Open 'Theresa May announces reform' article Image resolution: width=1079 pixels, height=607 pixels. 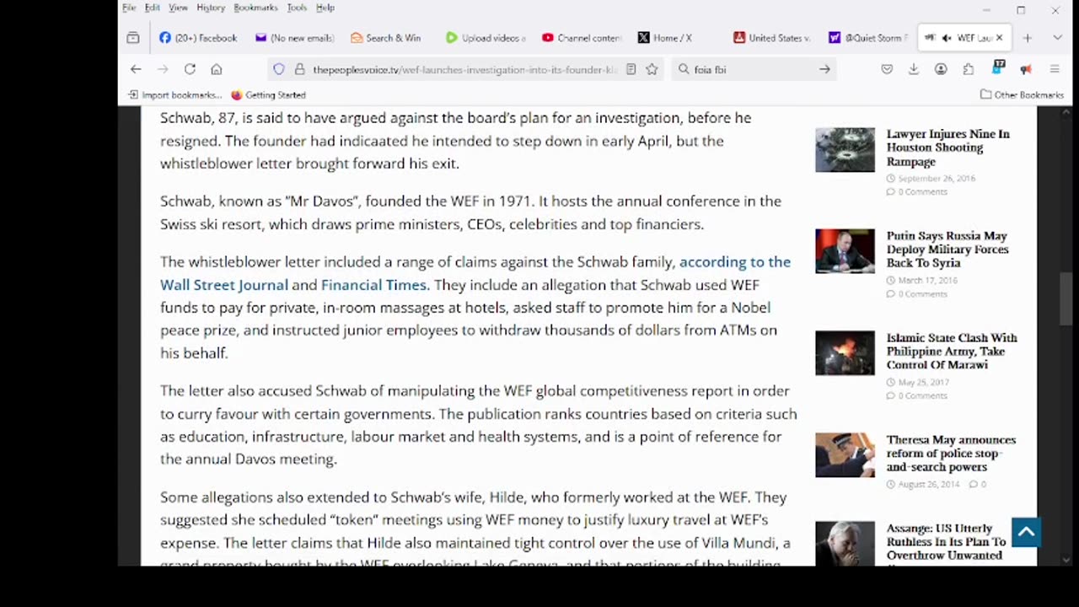click(951, 454)
